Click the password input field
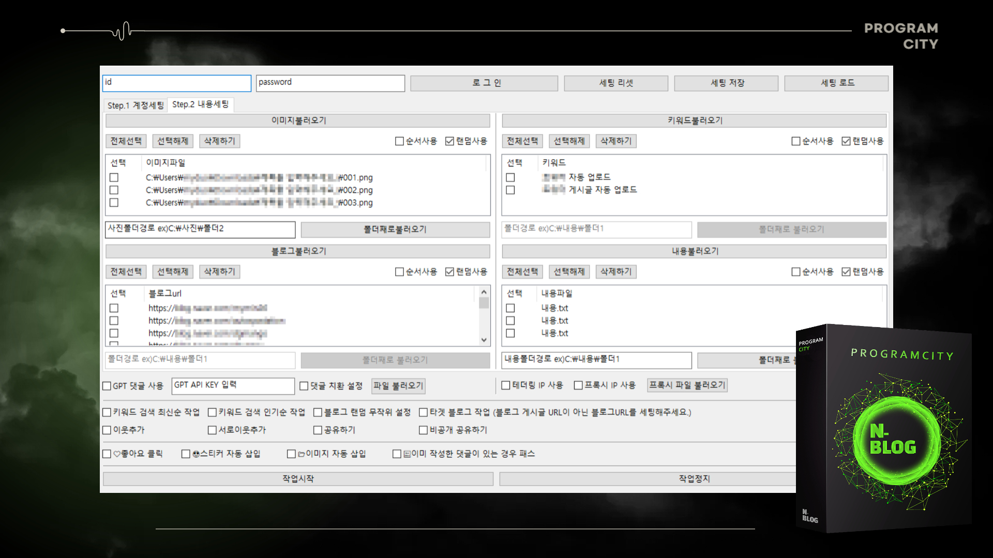 click(x=330, y=83)
